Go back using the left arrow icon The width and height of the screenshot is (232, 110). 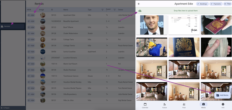tap(139, 4)
